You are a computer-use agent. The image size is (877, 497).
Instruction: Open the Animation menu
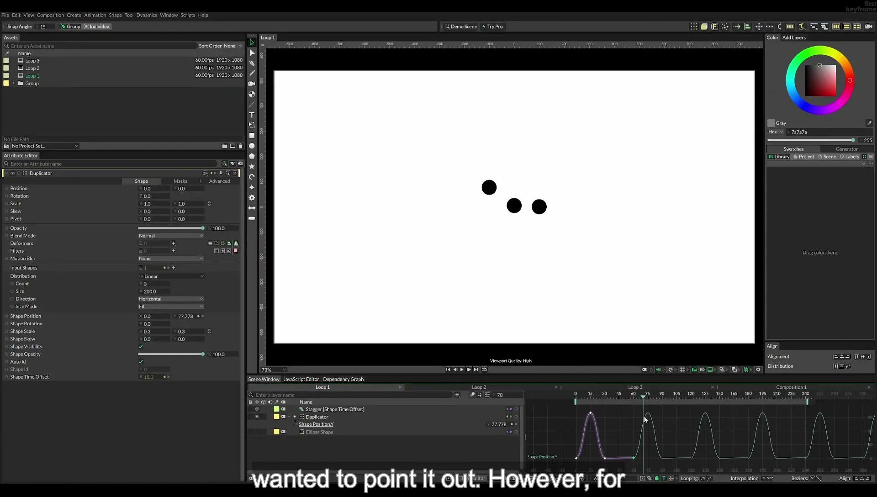click(x=95, y=15)
